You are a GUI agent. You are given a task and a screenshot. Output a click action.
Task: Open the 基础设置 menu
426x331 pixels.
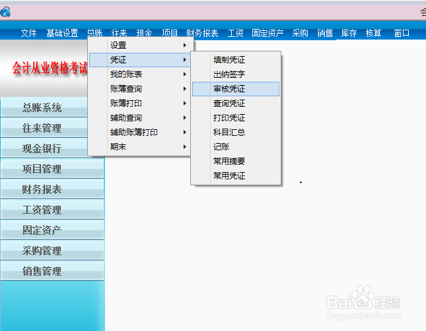(x=62, y=34)
